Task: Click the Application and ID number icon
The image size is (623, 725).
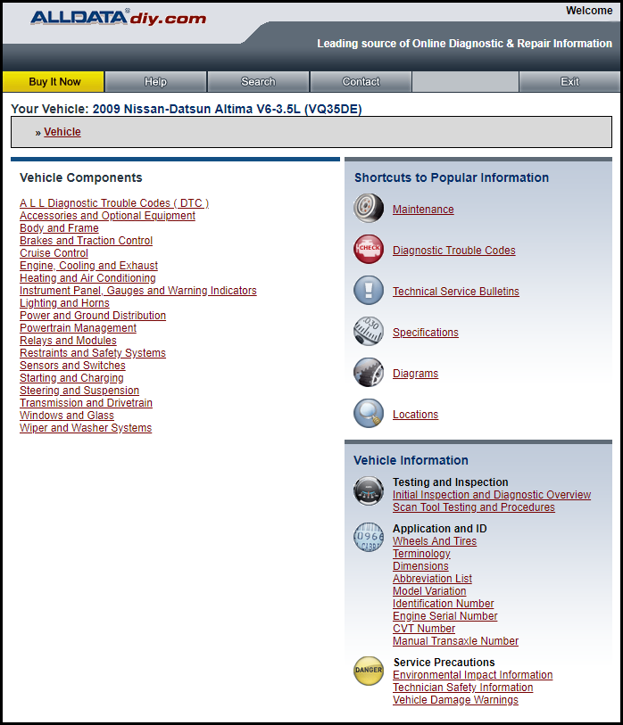Action: tap(369, 537)
